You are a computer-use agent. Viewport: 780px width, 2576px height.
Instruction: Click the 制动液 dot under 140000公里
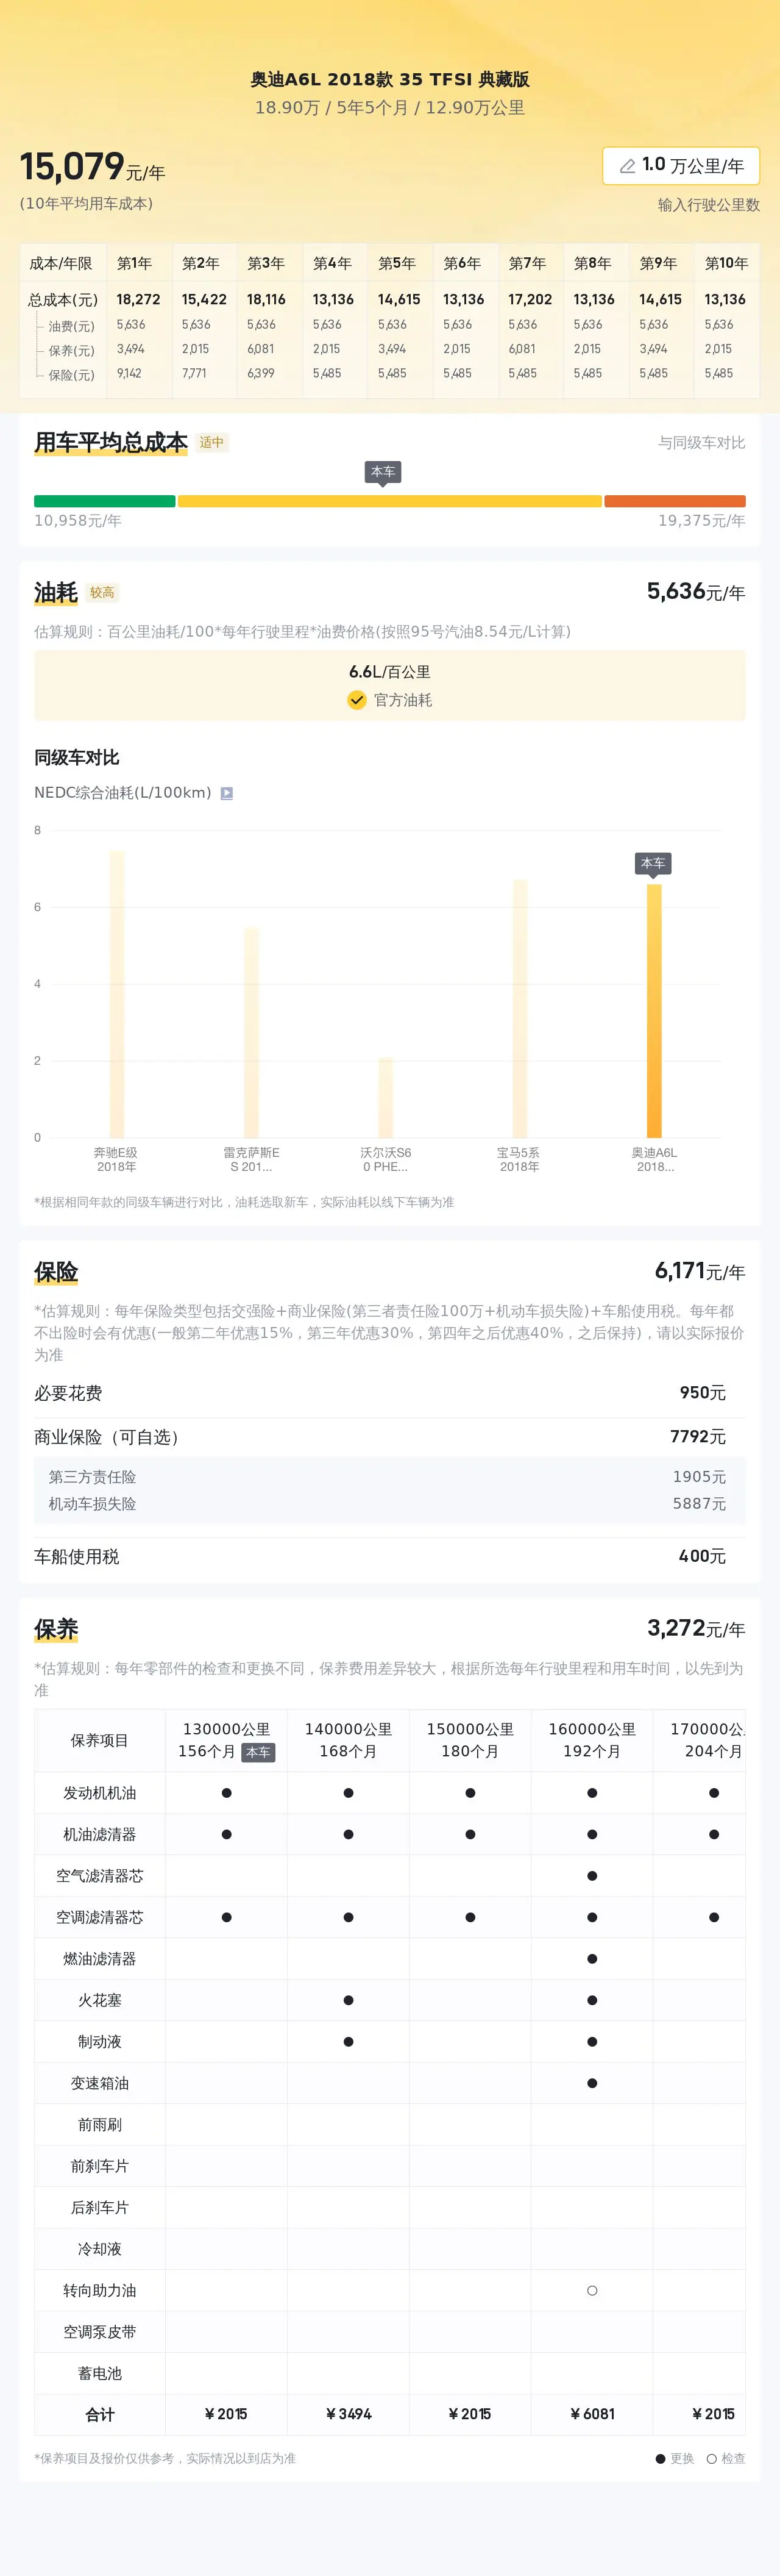pos(349,2042)
